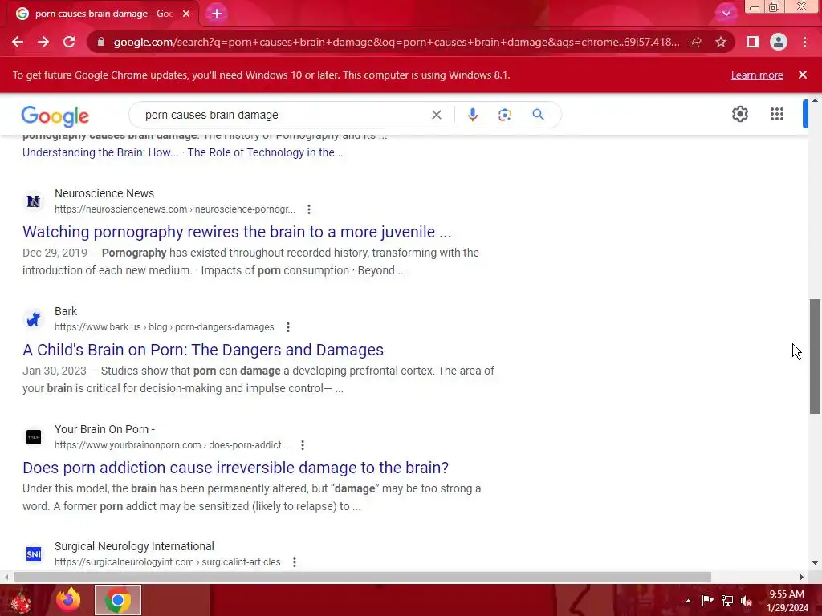Click the horizontal scrollbar right arrow
This screenshot has width=822, height=616.
802,577
